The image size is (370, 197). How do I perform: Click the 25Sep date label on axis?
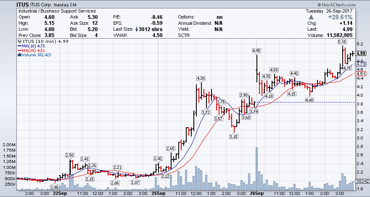158,194
